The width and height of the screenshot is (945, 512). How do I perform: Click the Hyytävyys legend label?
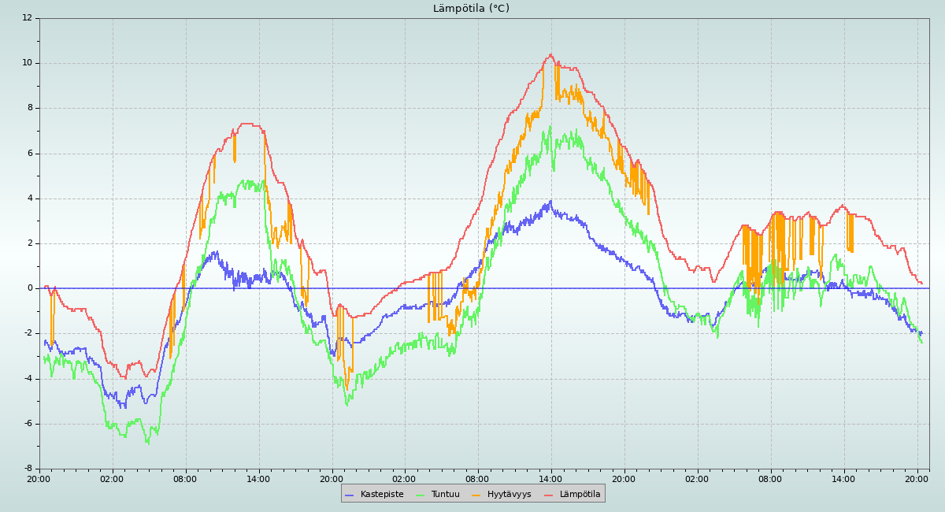(x=509, y=494)
